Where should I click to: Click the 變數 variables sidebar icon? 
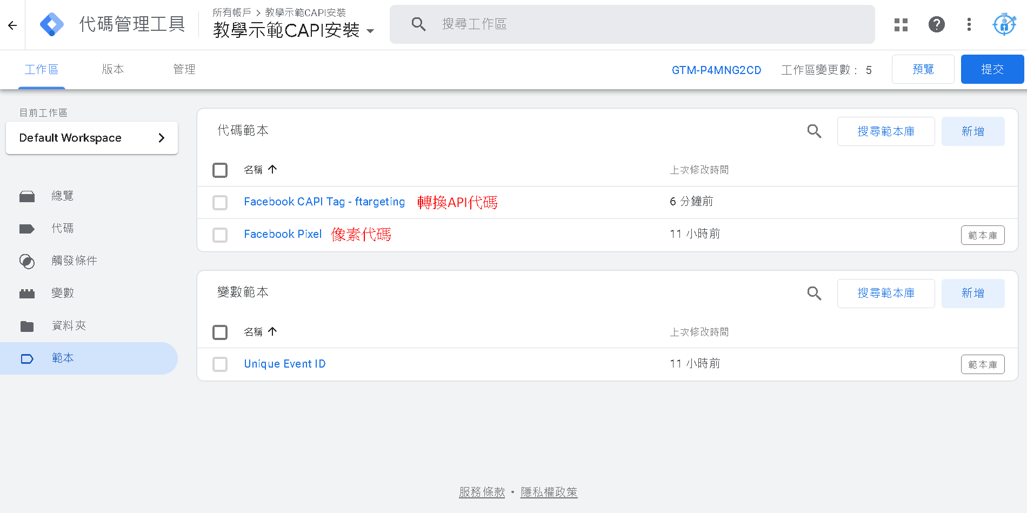[27, 294]
